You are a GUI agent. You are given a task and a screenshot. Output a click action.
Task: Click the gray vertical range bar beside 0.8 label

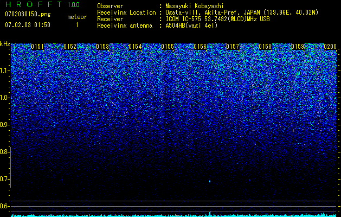point(11,168)
